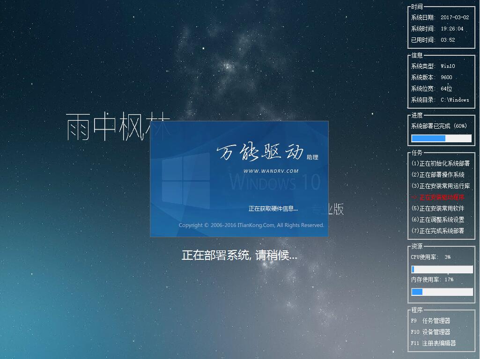Image resolution: width=480 pixels, height=359 pixels.
Task: Select task (3)正在安装常用运行库
Action: pyautogui.click(x=441, y=186)
